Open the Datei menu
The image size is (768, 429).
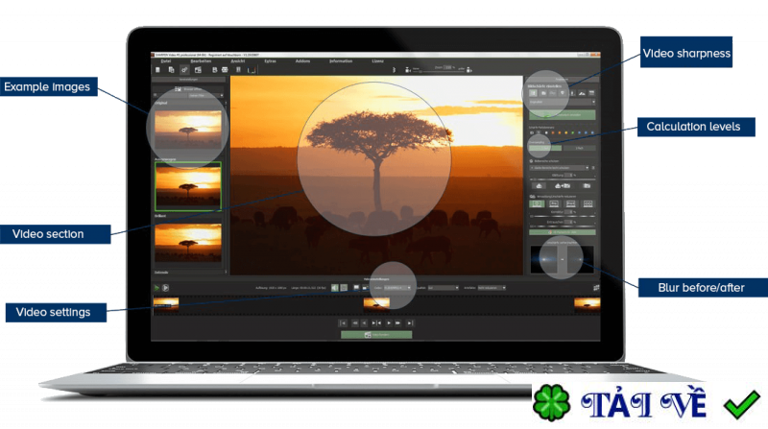[166, 61]
